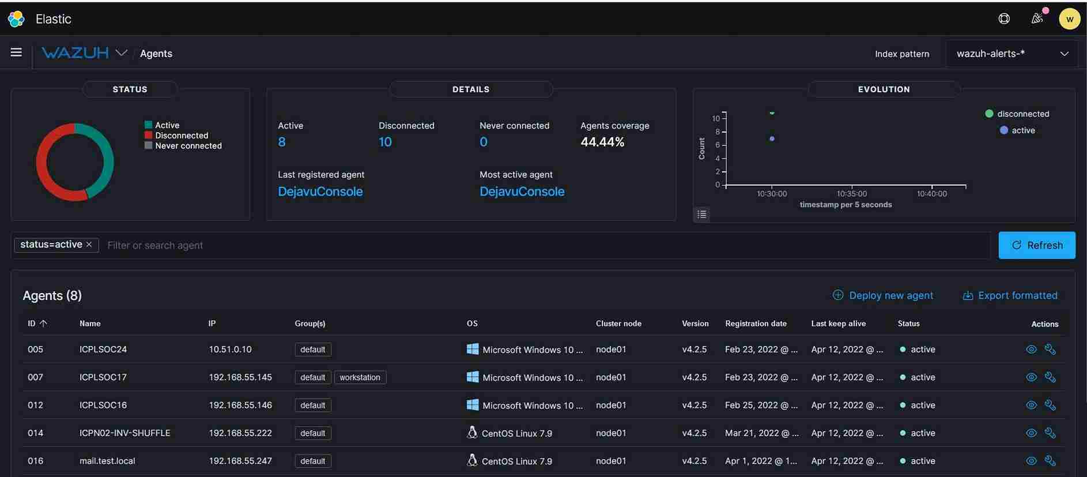Open configuration wrench for agent ICPLSOC17

point(1050,377)
